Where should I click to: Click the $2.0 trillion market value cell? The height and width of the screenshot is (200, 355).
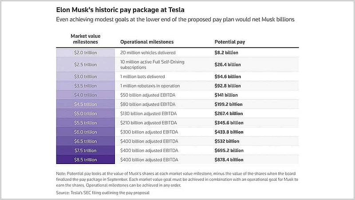coord(85,52)
